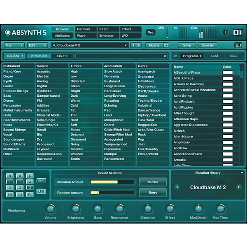Show the virtual keyboard with the piano-keys icon
Screen dimensions: 247x247
238,45
